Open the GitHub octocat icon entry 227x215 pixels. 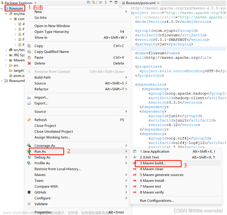click(29, 192)
